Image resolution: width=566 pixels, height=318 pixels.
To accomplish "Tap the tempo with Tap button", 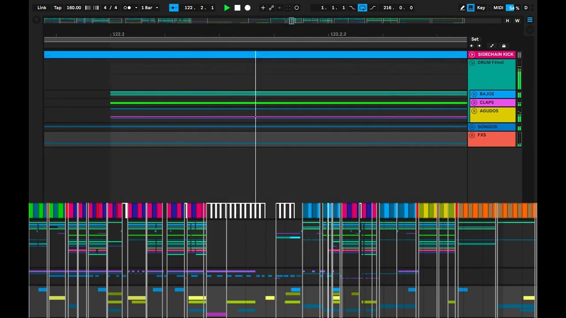I will tap(58, 8).
